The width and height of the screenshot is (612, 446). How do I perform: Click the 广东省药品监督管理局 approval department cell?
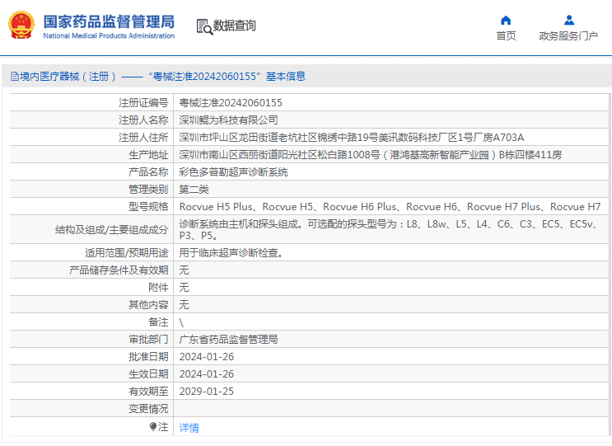pyautogui.click(x=228, y=339)
